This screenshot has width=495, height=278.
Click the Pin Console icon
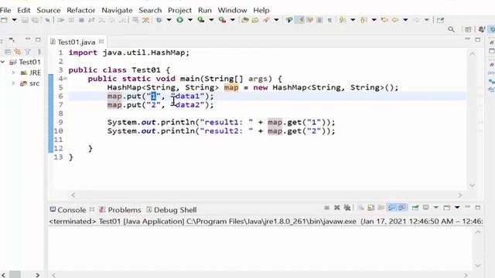tap(415, 208)
